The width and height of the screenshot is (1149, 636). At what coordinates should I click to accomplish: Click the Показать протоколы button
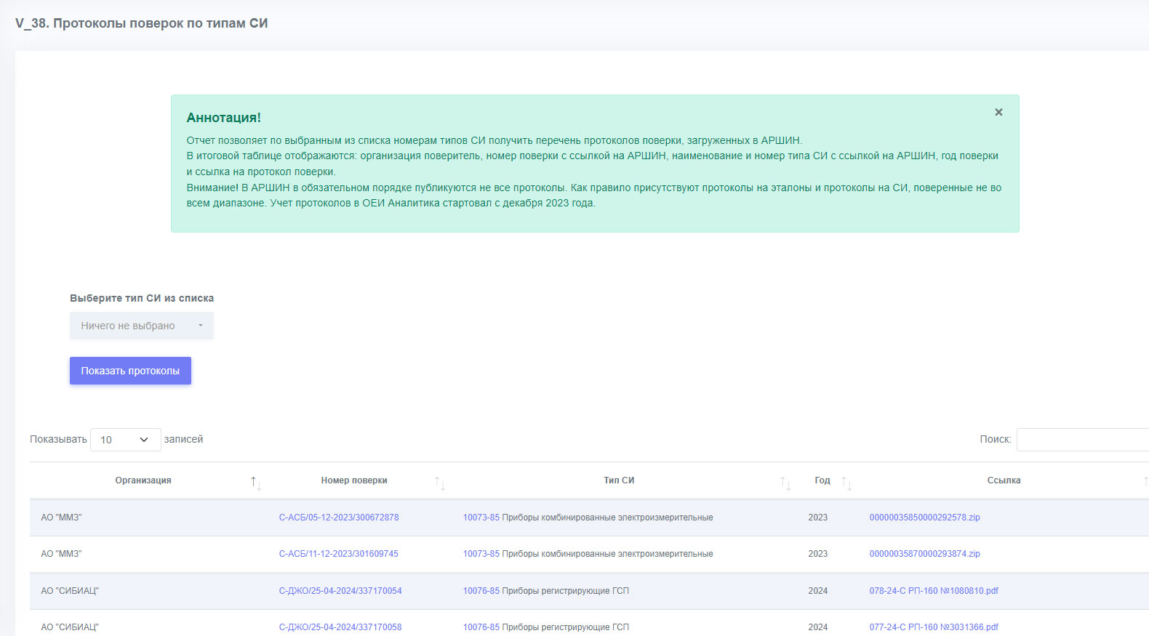pyautogui.click(x=130, y=371)
